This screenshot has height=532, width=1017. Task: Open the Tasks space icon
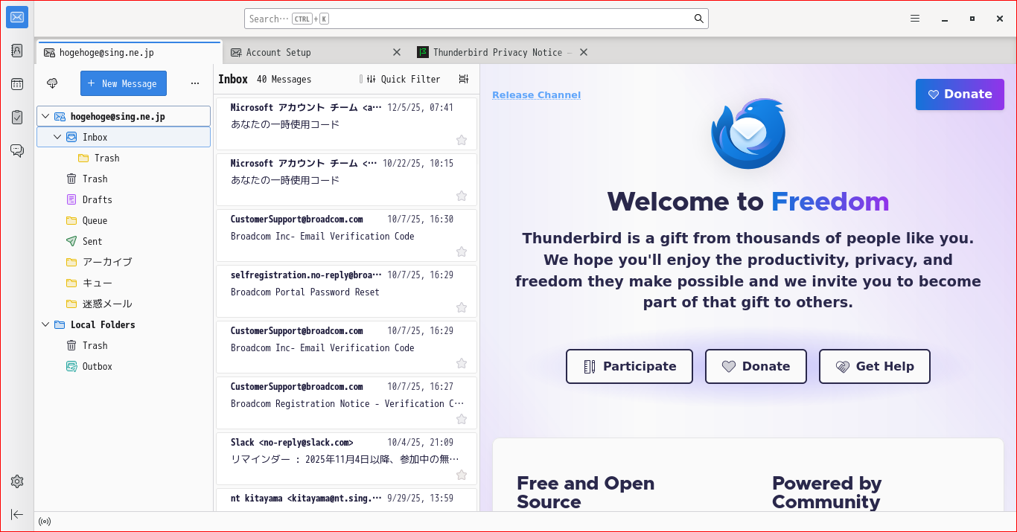17,117
